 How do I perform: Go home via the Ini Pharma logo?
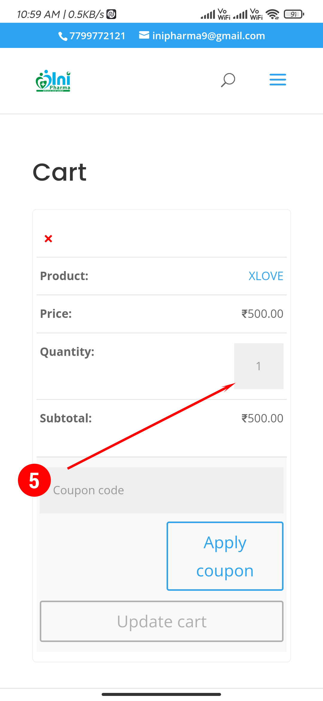click(53, 81)
